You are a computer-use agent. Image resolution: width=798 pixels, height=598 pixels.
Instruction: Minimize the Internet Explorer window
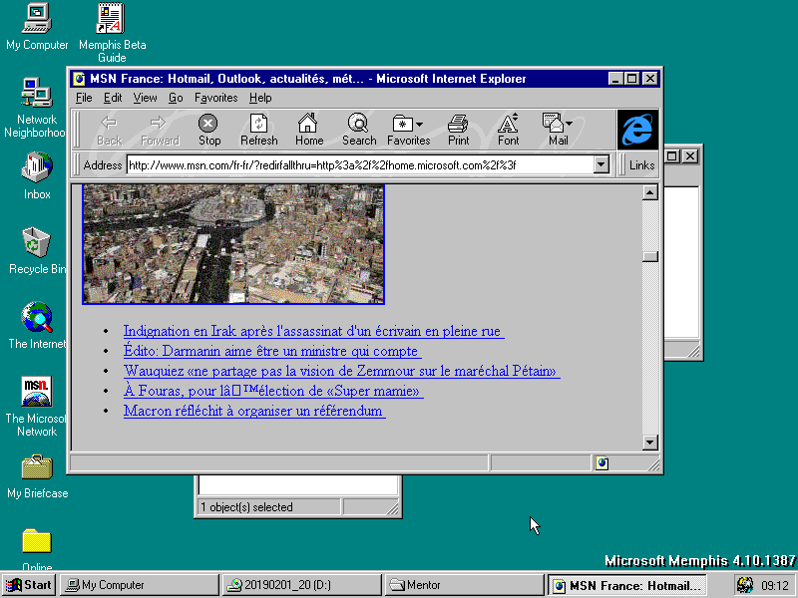(x=615, y=79)
